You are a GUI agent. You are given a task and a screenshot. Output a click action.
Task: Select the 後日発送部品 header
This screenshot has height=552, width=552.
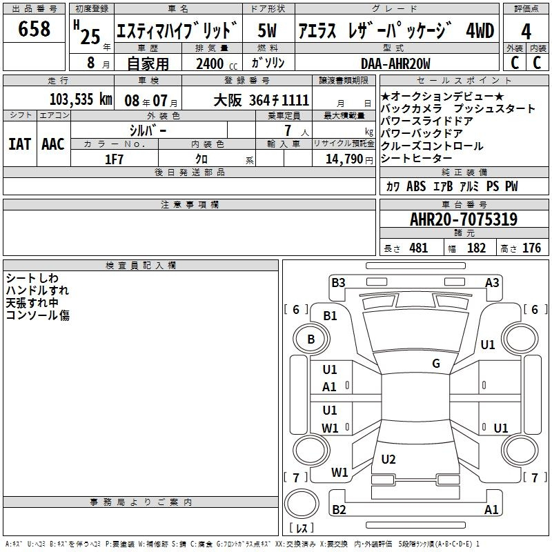click(x=189, y=172)
